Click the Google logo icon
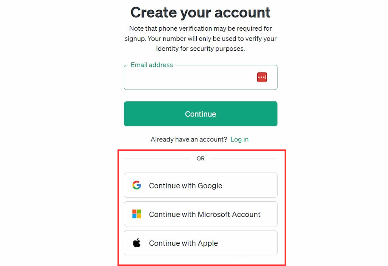Image resolution: width=388 pixels, height=266 pixels. click(136, 185)
